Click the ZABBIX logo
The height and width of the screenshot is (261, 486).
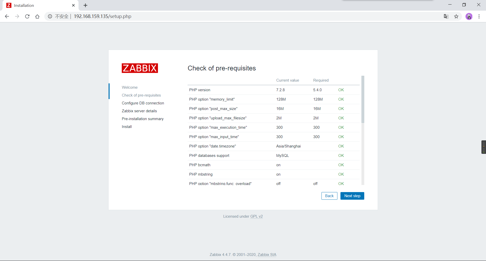(140, 68)
